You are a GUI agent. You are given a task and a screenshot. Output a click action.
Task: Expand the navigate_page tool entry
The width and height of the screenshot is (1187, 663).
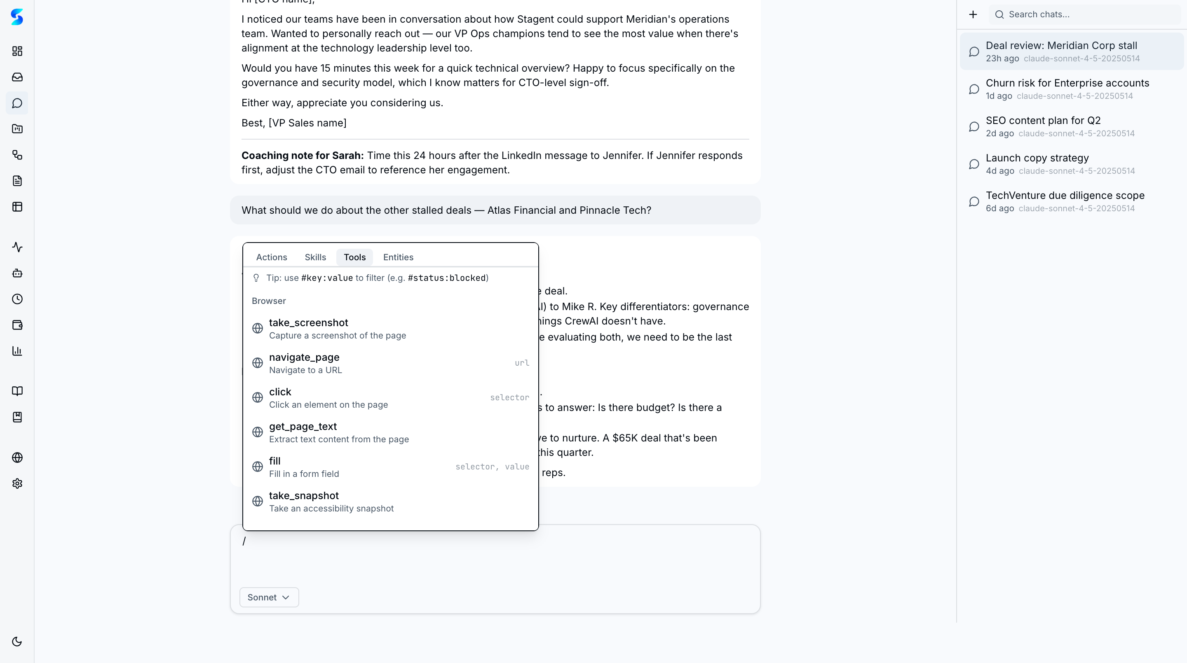[304, 363]
